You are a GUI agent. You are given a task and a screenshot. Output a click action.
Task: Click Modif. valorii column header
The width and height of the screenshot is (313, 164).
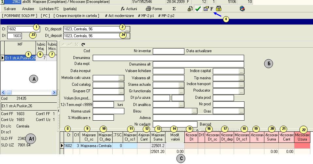175,137
